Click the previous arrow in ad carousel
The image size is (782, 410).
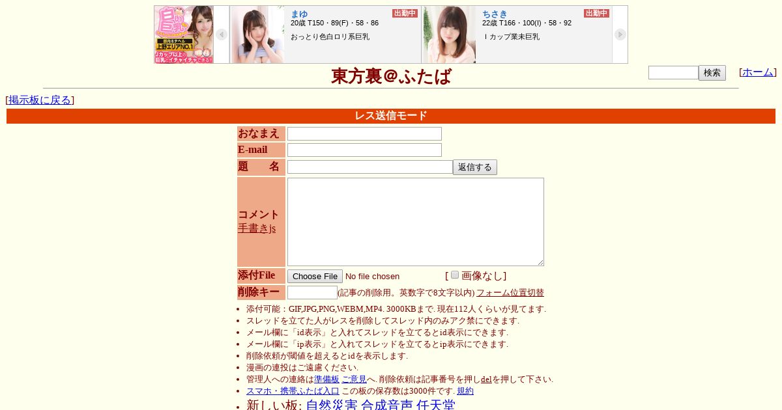pyautogui.click(x=222, y=34)
